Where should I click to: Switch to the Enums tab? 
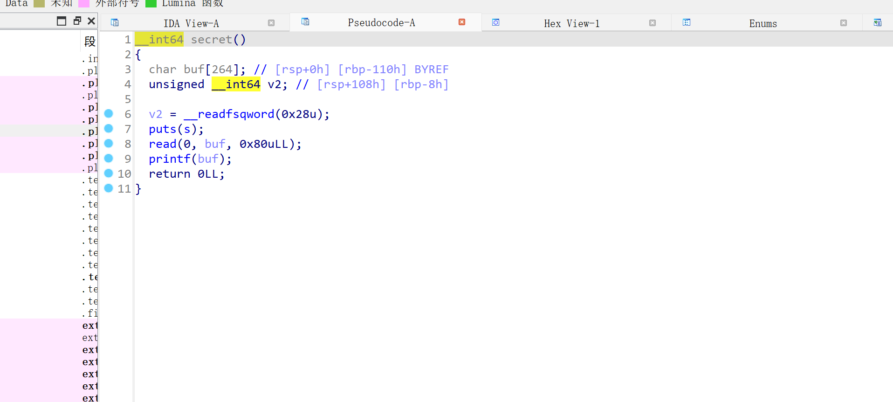pyautogui.click(x=763, y=23)
